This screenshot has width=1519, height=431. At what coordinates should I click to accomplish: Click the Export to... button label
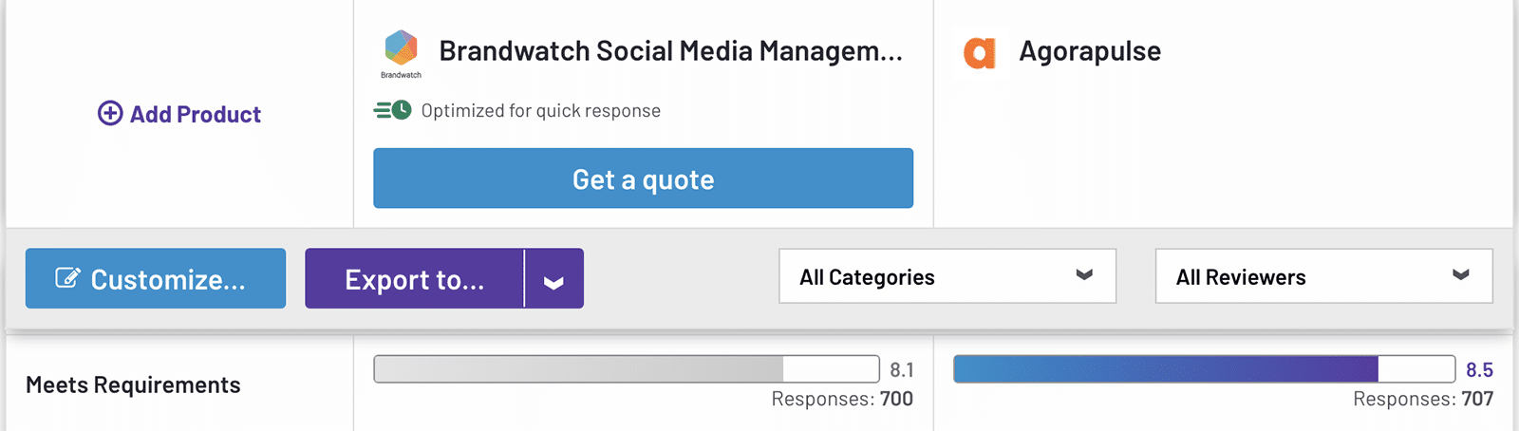[x=414, y=279]
